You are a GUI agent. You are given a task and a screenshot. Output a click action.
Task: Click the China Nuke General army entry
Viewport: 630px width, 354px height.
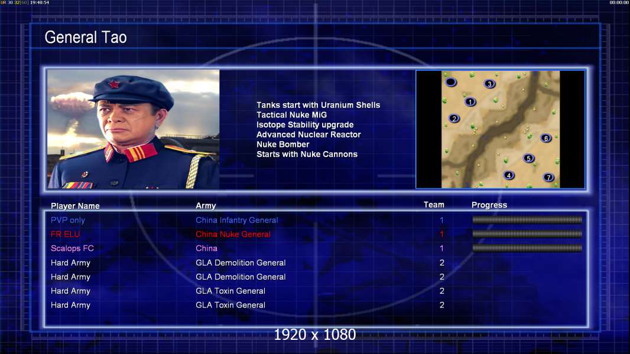233,234
